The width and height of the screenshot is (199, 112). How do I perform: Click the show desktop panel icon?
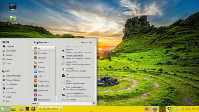(13, 109)
